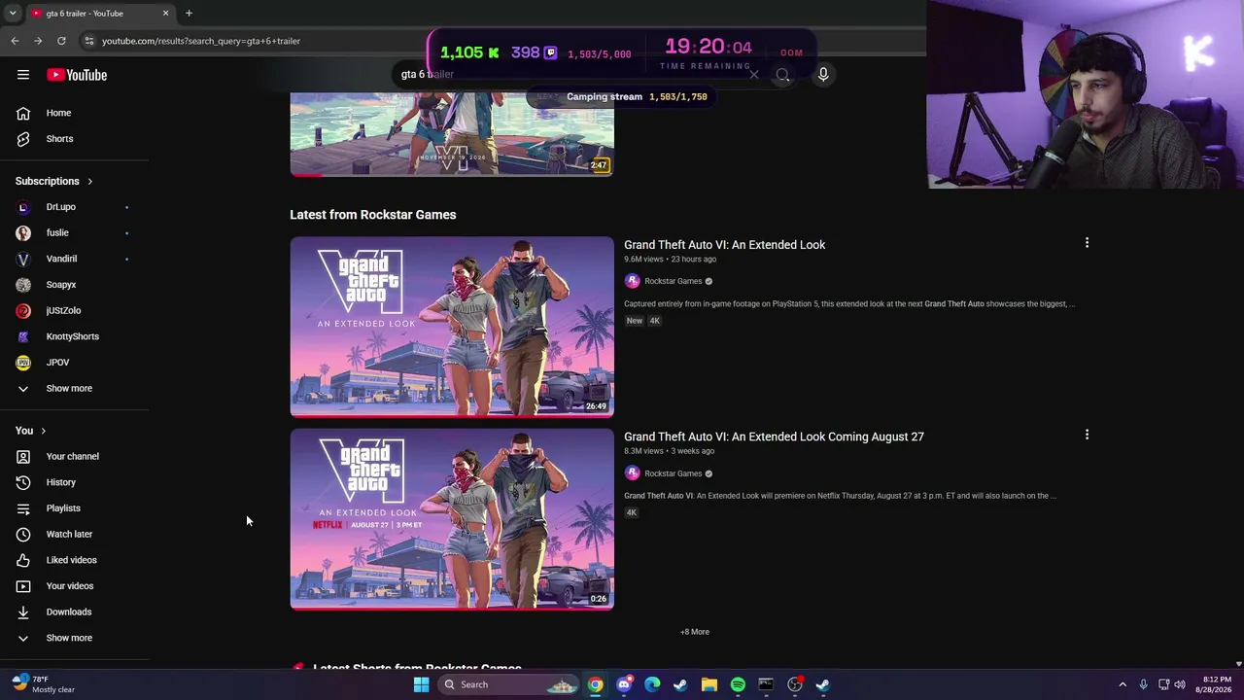
Task: Open jUStZOLO channel from subscriptions
Action: 74,311
